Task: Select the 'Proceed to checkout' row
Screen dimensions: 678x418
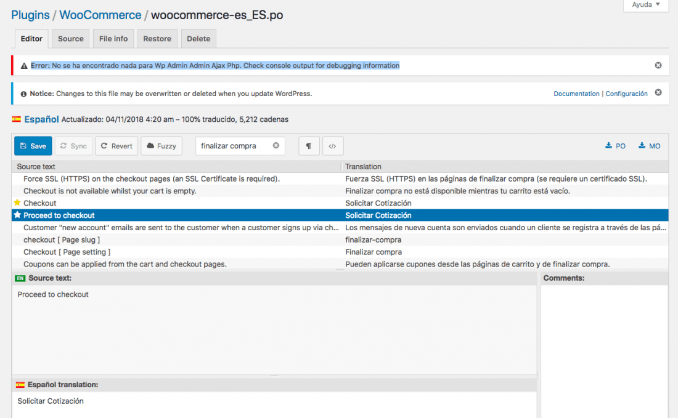Action: [340, 215]
